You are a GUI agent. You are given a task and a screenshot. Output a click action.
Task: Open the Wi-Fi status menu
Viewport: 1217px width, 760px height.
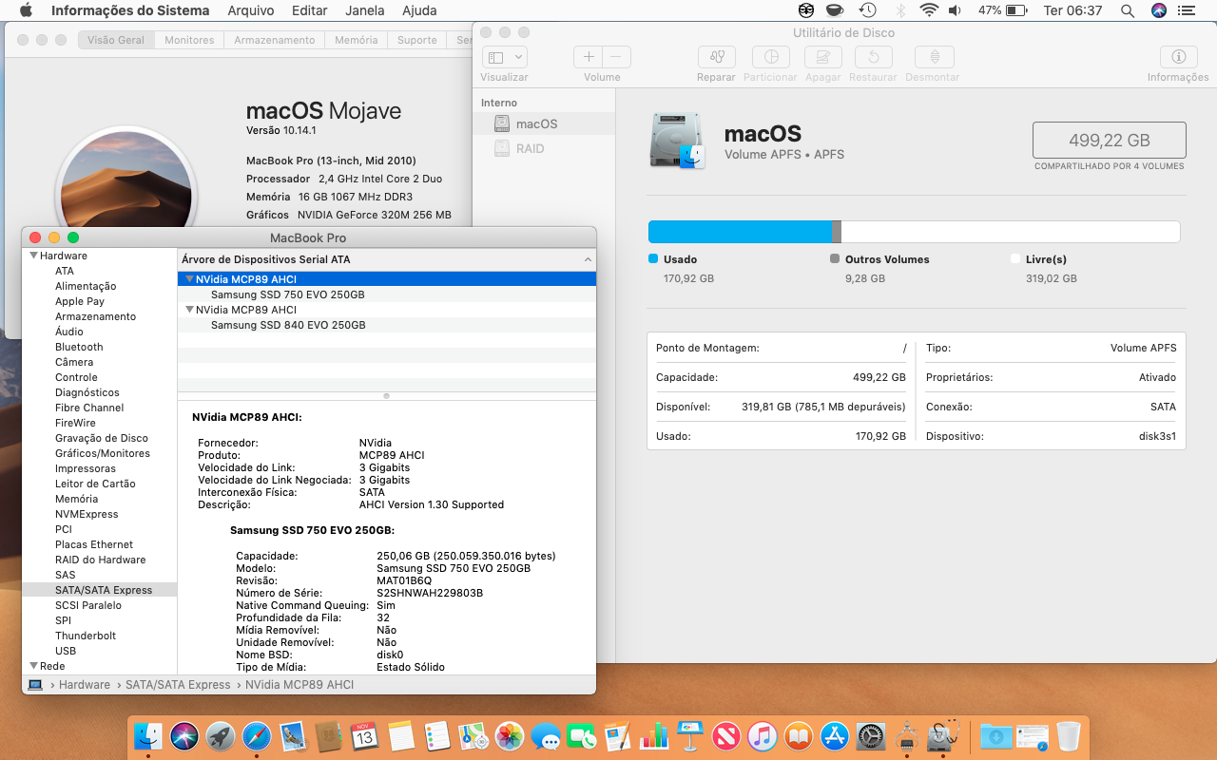click(x=929, y=10)
